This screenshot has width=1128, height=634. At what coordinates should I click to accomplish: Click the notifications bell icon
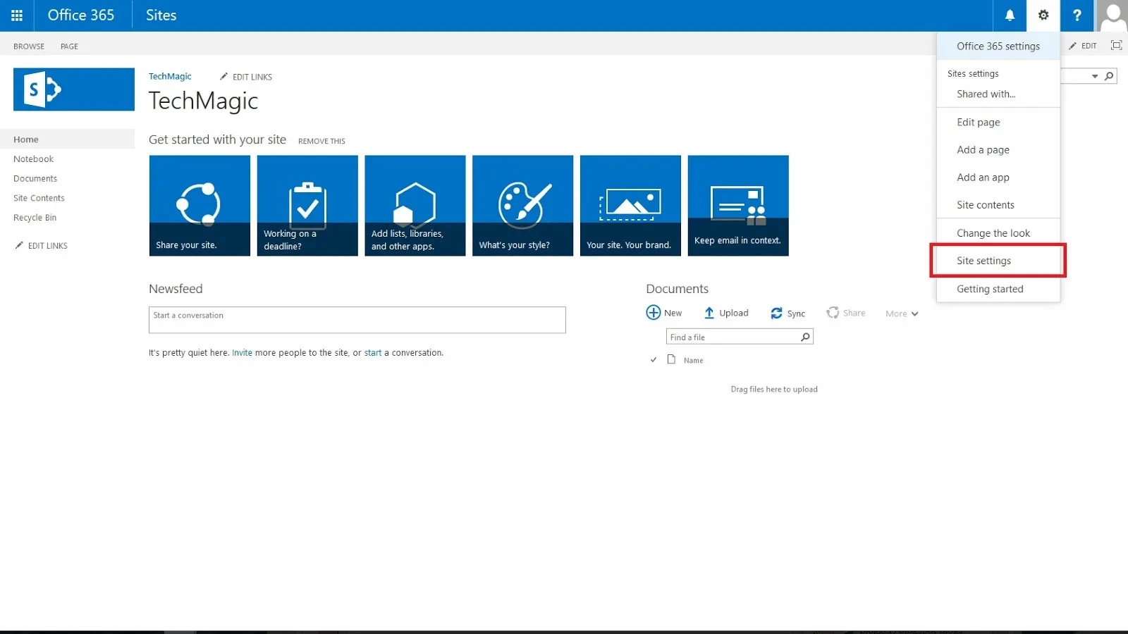(x=1010, y=15)
